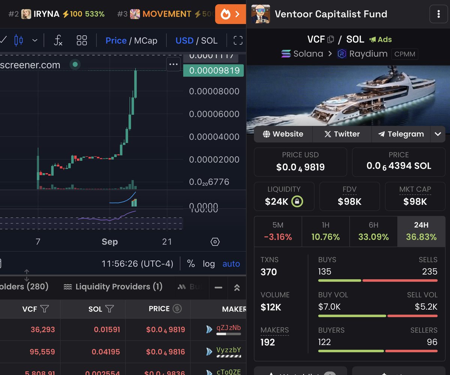This screenshot has height=375, width=450.
Task: Open the candlestick chart type selector
Action: (18, 40)
